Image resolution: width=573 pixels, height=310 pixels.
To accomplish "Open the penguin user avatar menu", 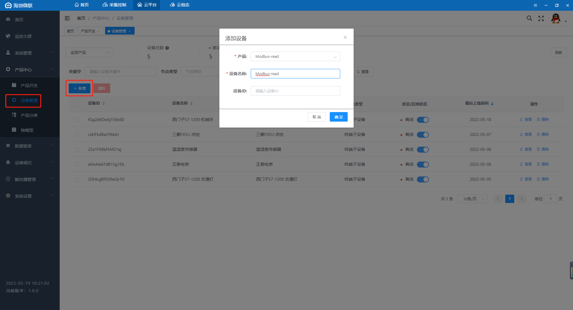I will tap(556, 18).
